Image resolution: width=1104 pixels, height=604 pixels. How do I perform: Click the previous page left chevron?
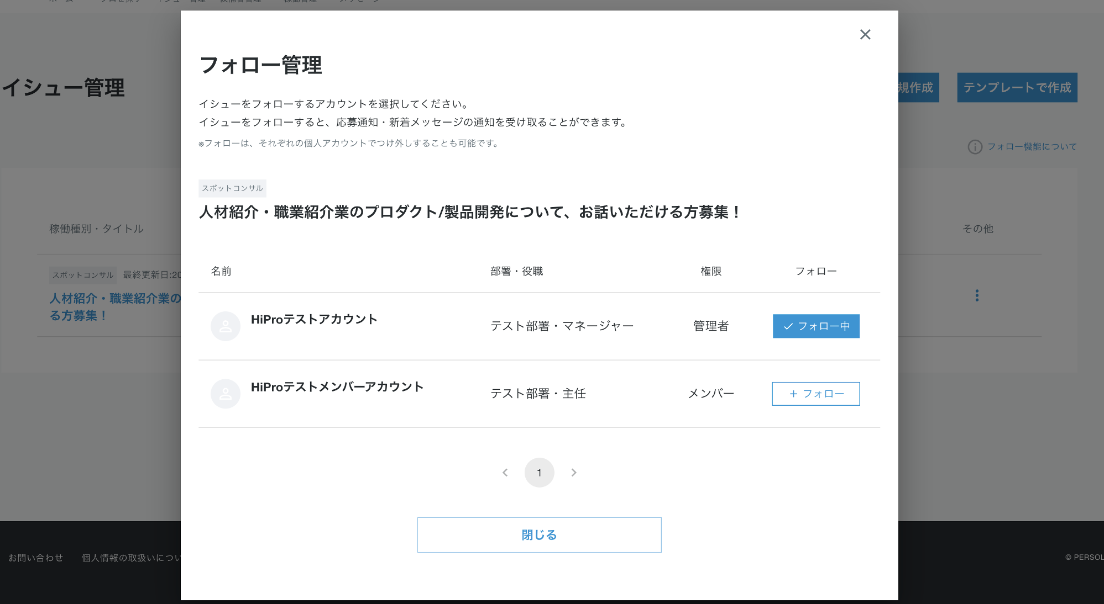click(x=505, y=472)
